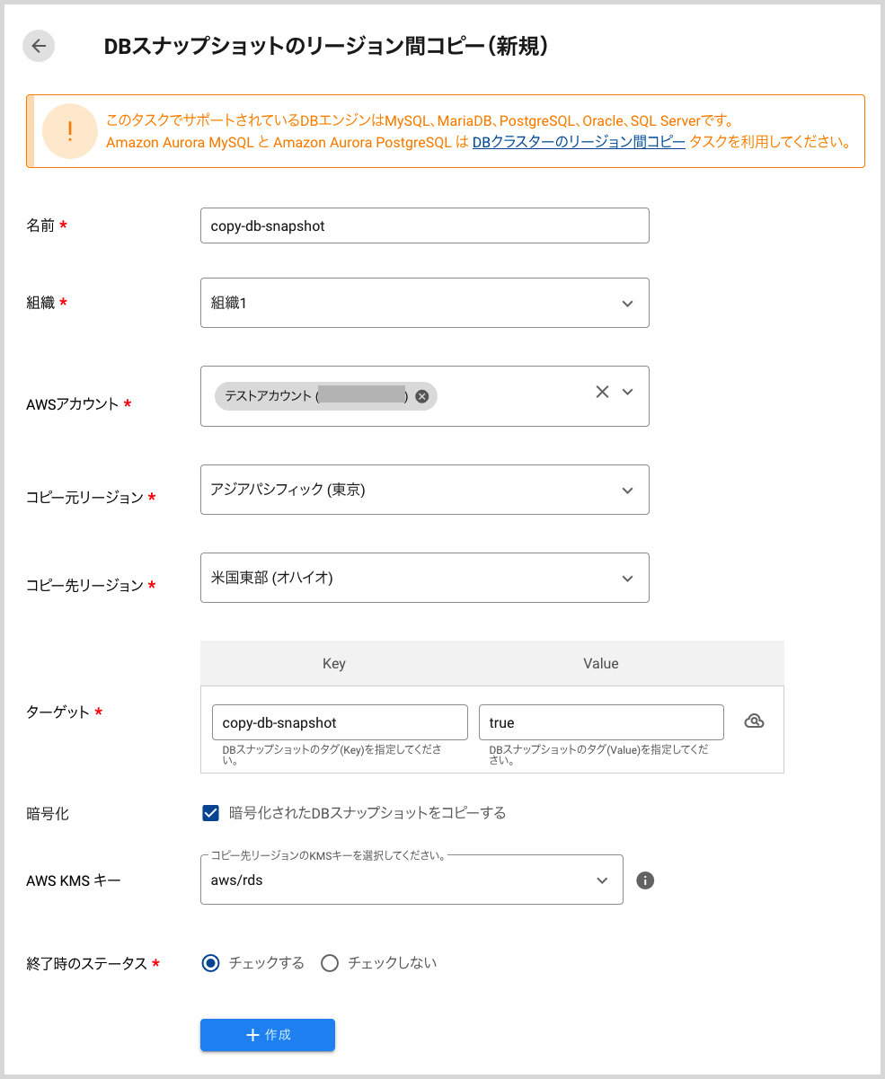Click the 名前 text field
885x1079 pixels.
[x=424, y=226]
